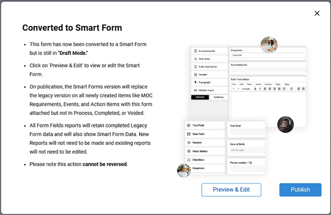
Task: Open Preview & Edit for the Smart Form
Action: point(231,190)
